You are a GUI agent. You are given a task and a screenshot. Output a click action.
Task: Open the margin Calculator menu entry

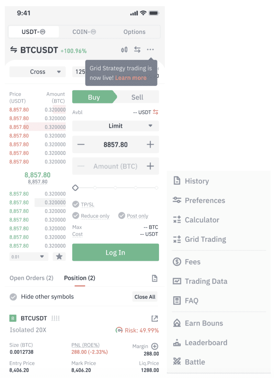pyautogui.click(x=196, y=220)
